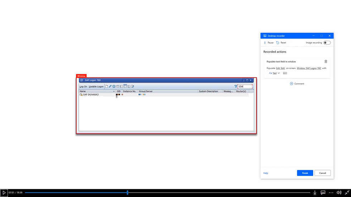This screenshot has width=351, height=197.
Task: Download the video
Action: (x=315, y=193)
